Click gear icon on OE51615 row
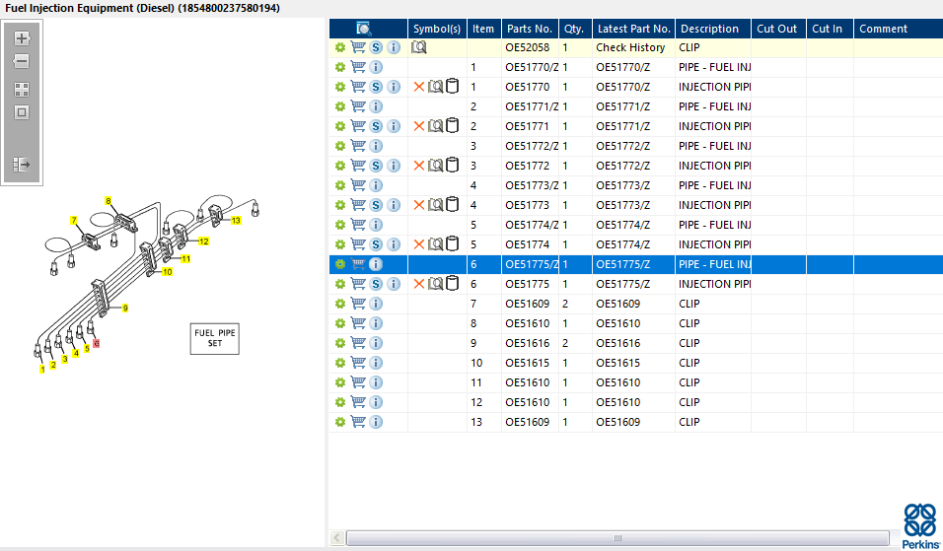The height and width of the screenshot is (551, 943). (x=339, y=363)
